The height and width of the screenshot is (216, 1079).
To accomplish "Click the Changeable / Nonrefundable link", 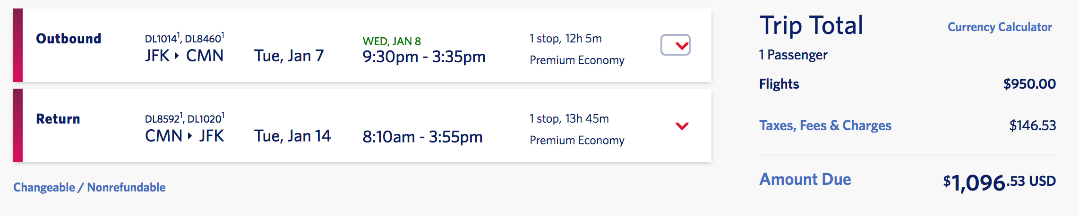I will pyautogui.click(x=89, y=187).
